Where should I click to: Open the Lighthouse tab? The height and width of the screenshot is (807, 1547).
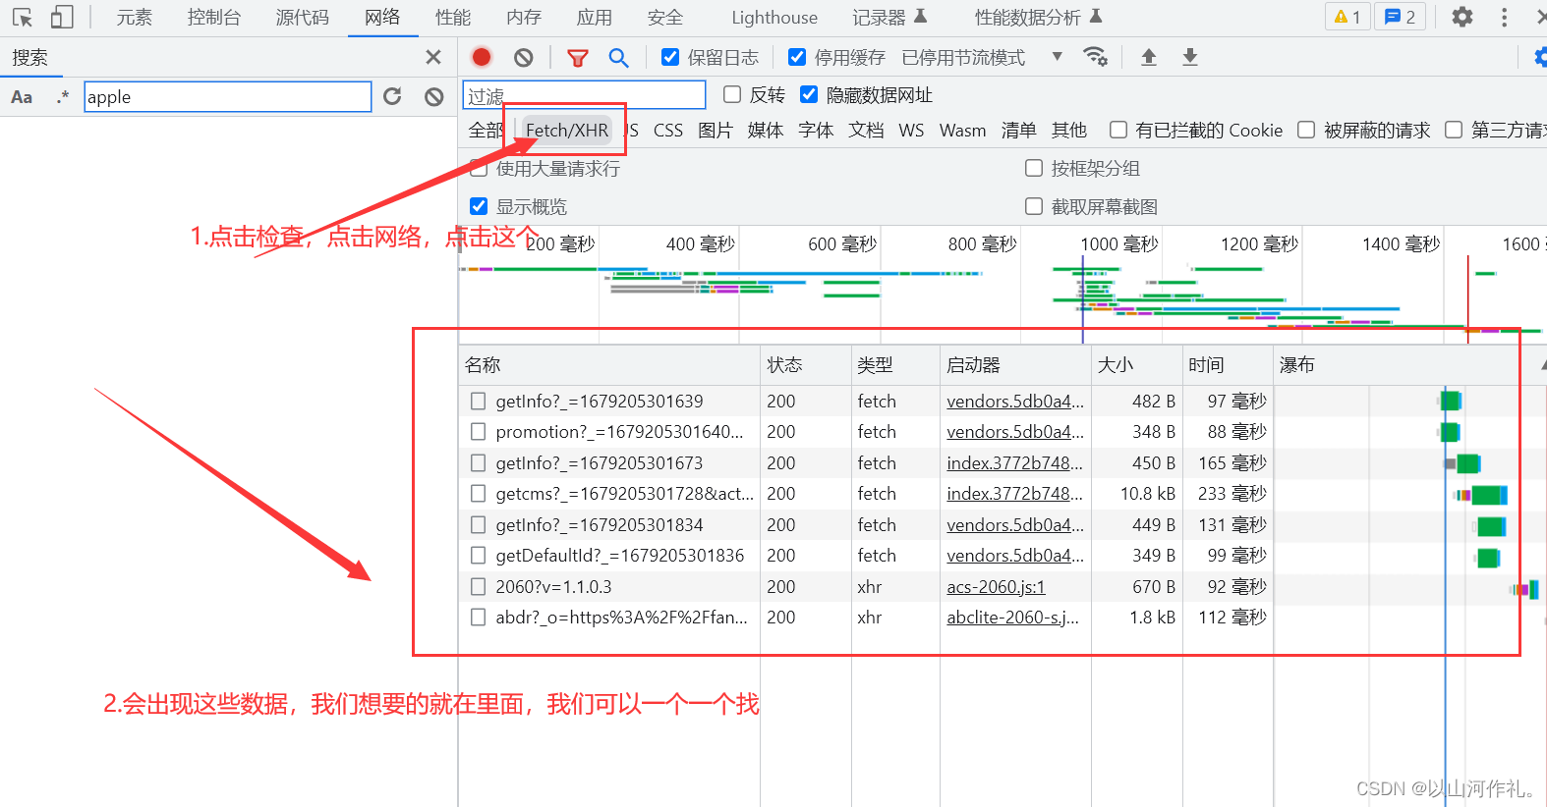pyautogui.click(x=774, y=18)
